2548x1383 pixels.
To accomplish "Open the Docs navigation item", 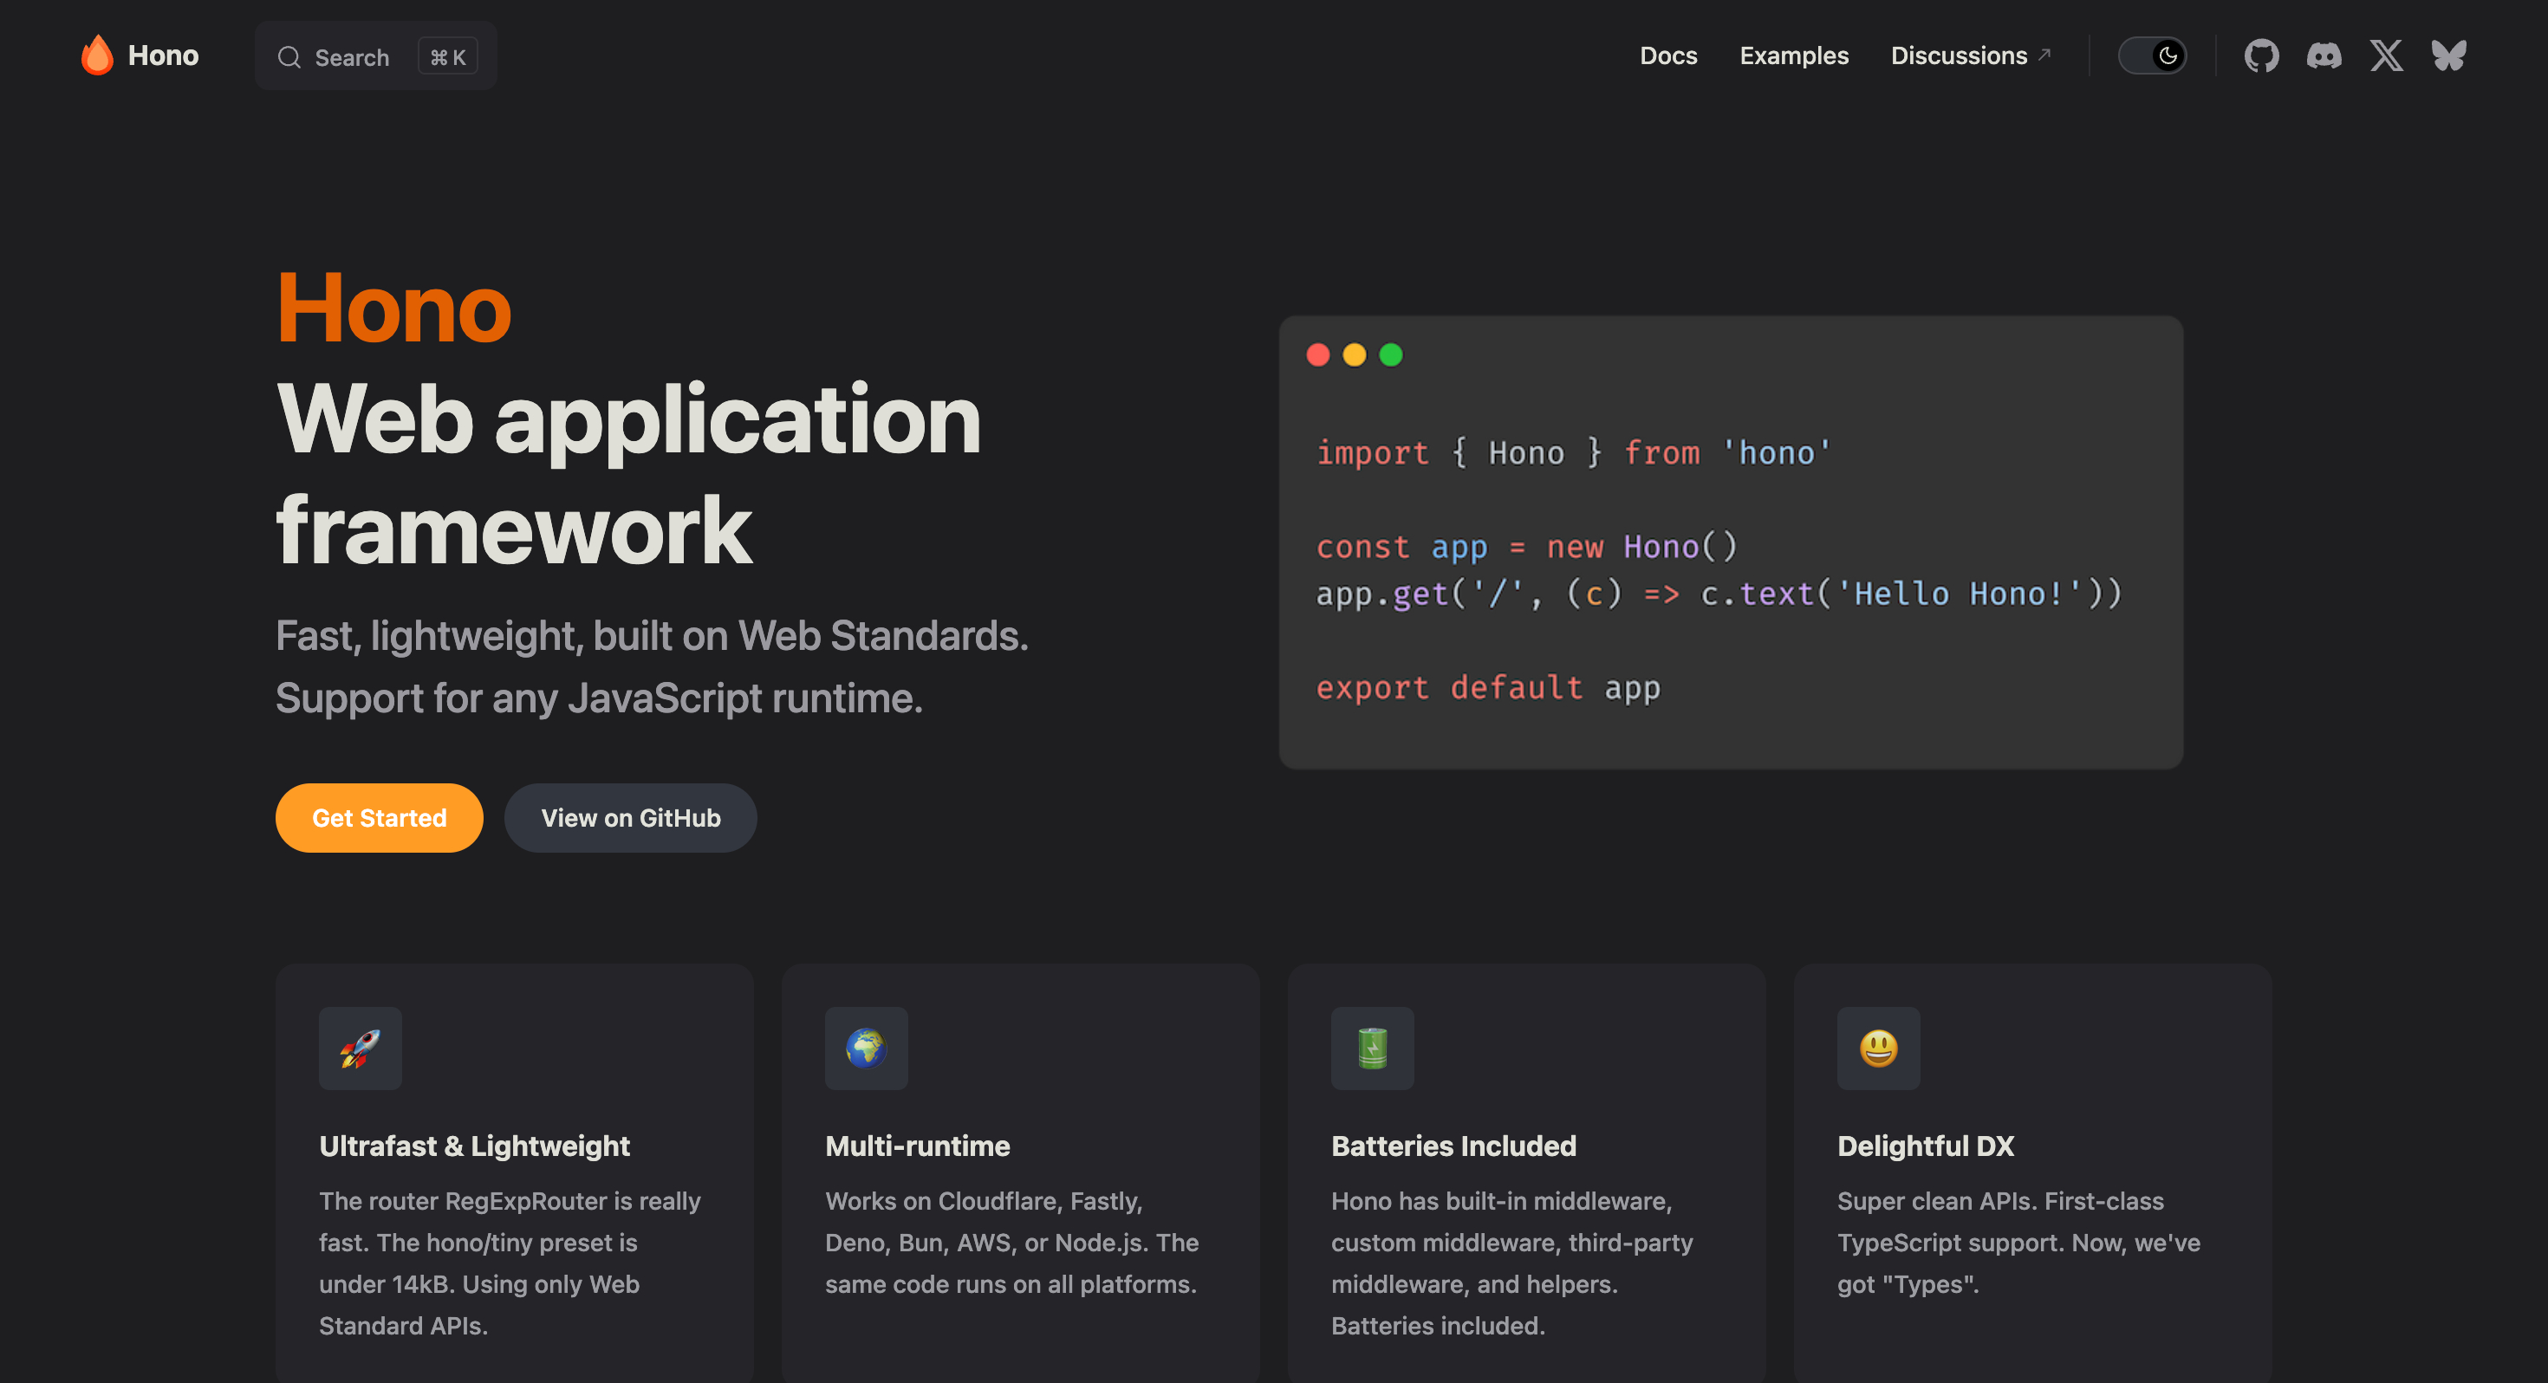I will (x=1667, y=55).
